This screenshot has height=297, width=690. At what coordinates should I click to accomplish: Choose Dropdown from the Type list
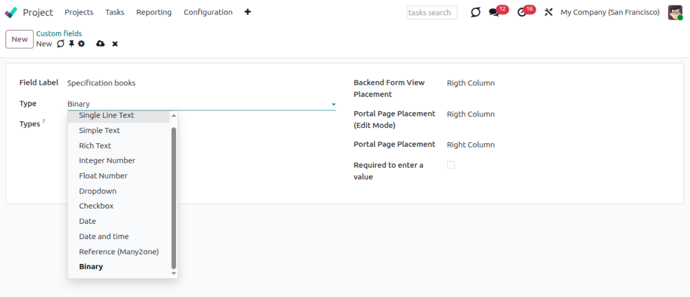coord(98,191)
